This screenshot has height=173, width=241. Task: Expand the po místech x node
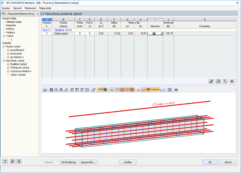click(8, 57)
